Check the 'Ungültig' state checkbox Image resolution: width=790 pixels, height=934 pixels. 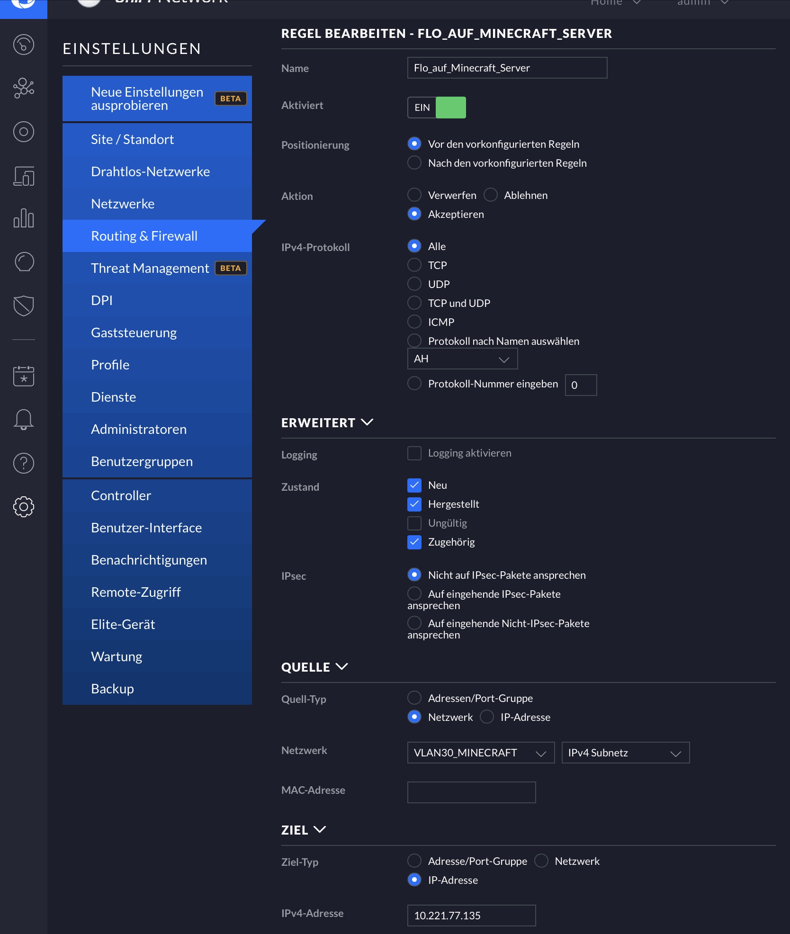(x=414, y=523)
